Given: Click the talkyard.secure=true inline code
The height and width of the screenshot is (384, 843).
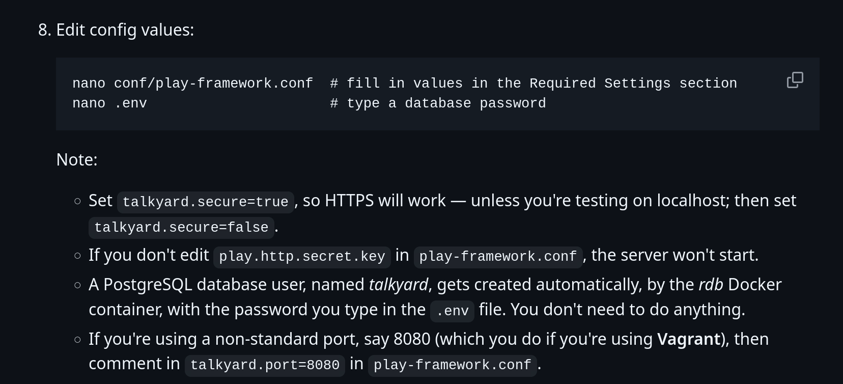Looking at the screenshot, I should coord(206,202).
